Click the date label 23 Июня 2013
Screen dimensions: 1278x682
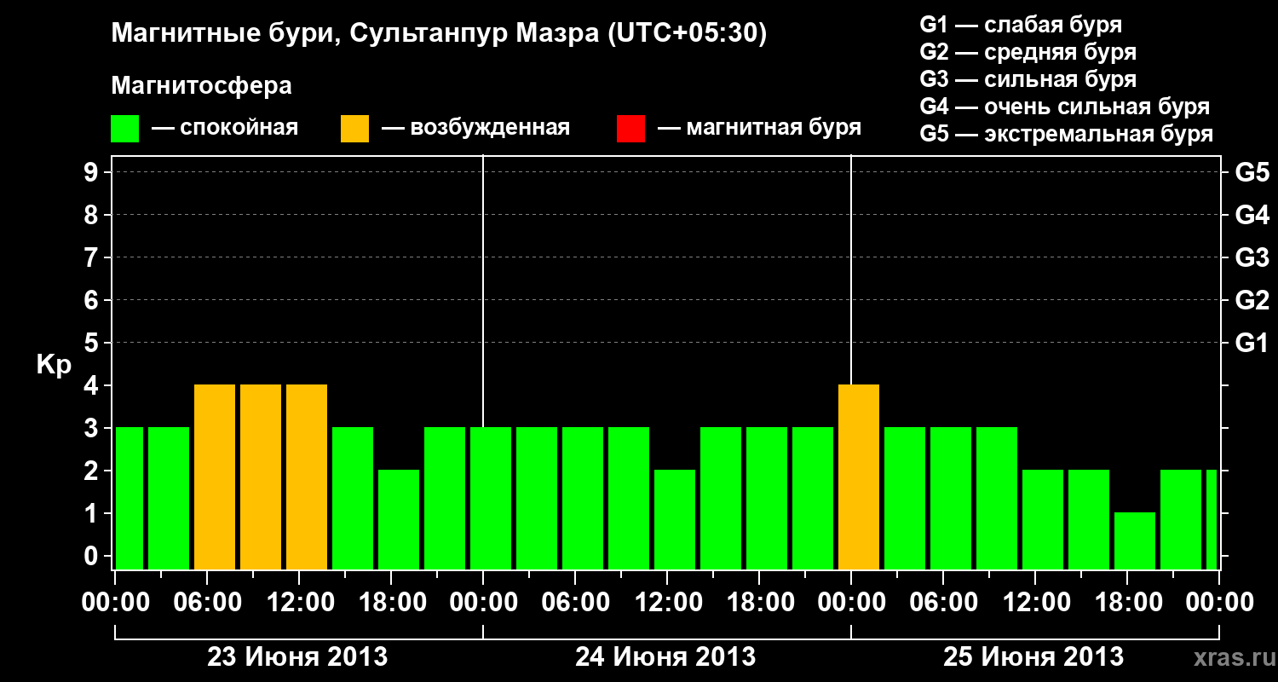[298, 657]
